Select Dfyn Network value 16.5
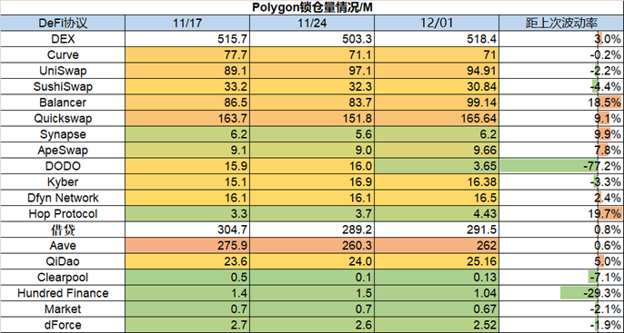This screenshot has height=333, width=624. pos(437,198)
